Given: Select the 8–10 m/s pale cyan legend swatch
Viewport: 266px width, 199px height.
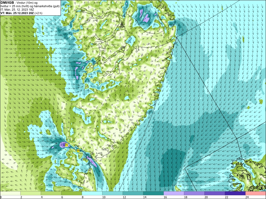Looking at the screenshot, I should click(92, 193).
